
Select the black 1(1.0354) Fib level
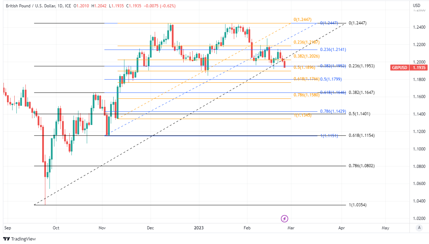click(x=357, y=205)
